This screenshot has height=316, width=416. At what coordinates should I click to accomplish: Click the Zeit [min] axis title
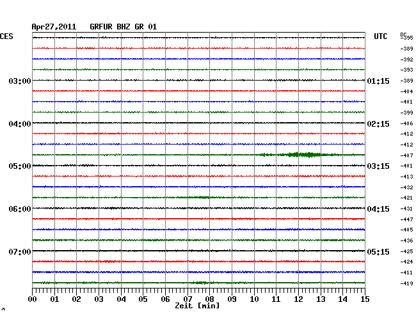point(197,306)
